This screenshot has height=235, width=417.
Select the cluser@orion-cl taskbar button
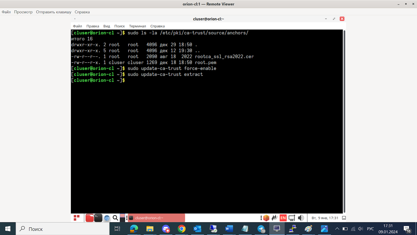point(157,218)
